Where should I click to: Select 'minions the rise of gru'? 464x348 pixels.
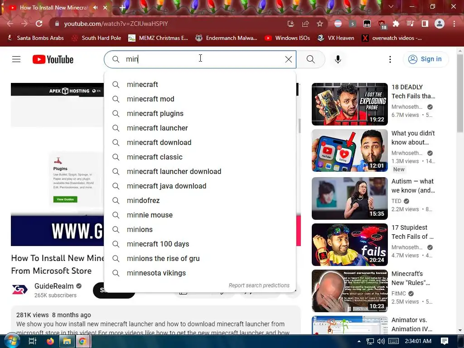[200, 259]
